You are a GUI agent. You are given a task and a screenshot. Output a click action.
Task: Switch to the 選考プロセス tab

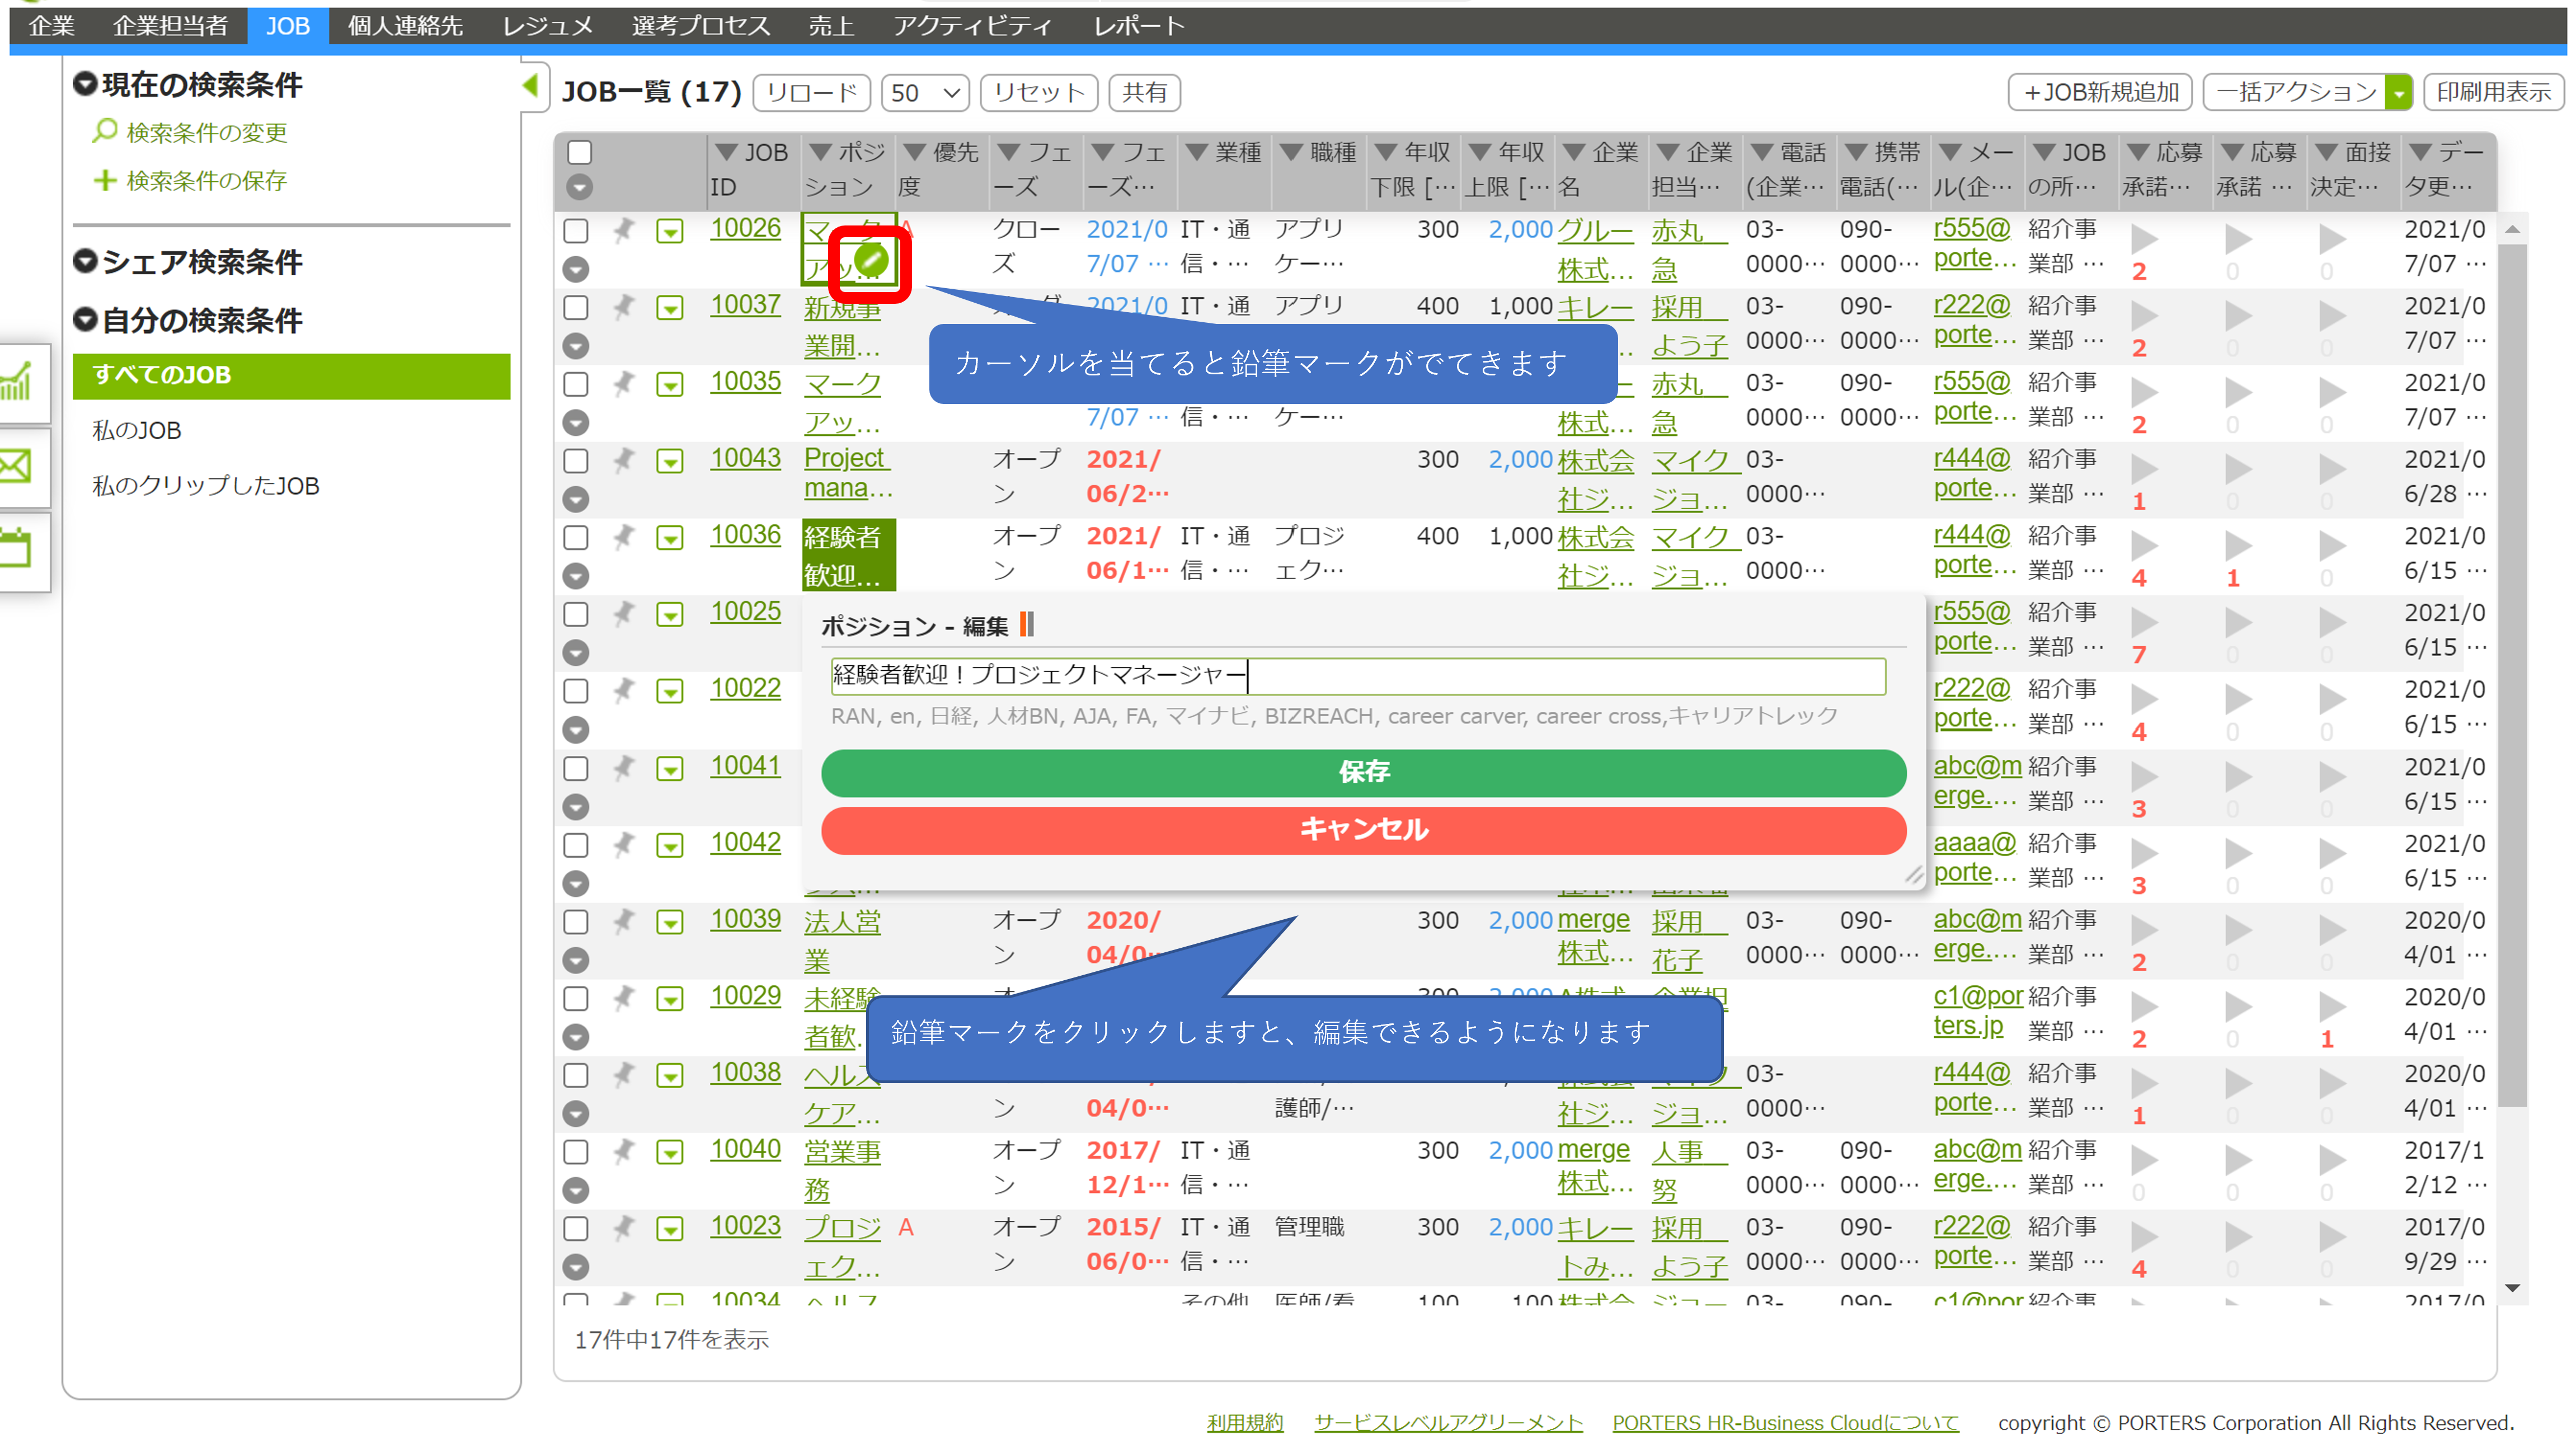pyautogui.click(x=701, y=26)
